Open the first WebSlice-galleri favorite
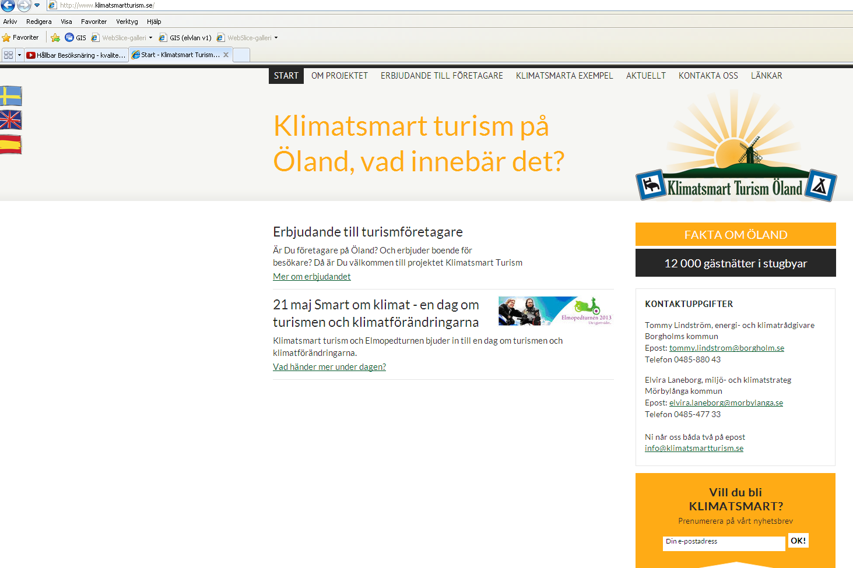Image resolution: width=853 pixels, height=568 pixels. (119, 38)
